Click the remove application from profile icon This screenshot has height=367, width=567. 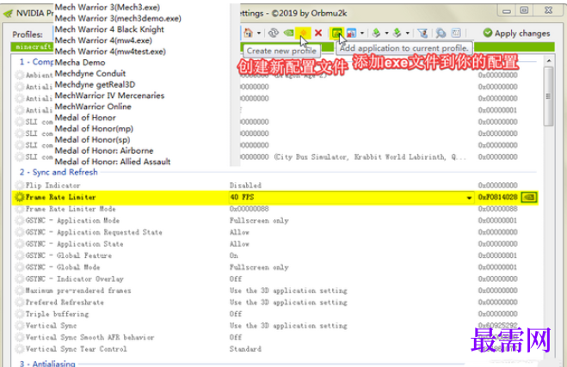tap(351, 33)
